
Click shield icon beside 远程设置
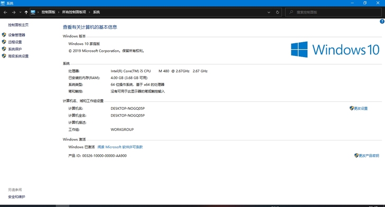click(4, 42)
